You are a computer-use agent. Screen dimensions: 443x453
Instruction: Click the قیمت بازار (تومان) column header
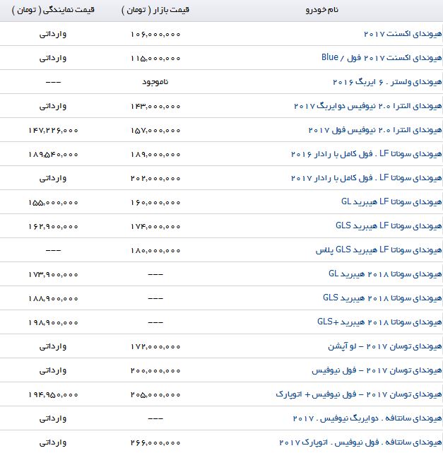tap(155, 10)
